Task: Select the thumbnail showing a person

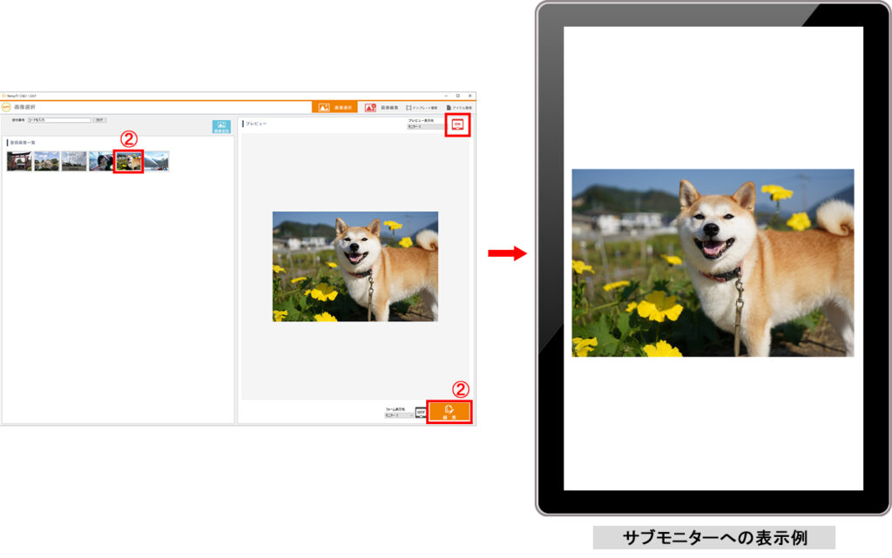Action: click(101, 161)
